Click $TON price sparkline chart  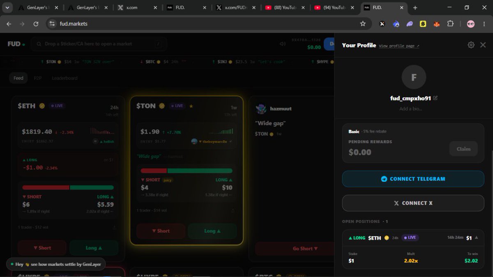pyautogui.click(x=221, y=132)
